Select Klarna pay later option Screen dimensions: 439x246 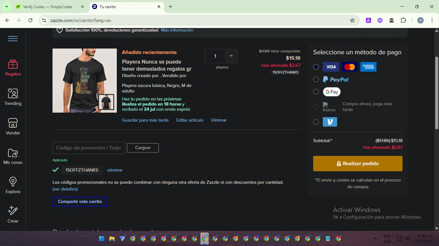(316, 107)
